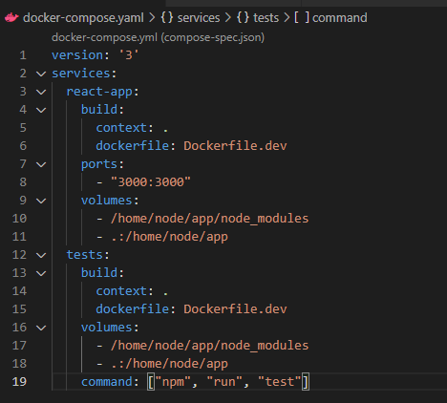
Task: Select the tests curly-brace breadcrumb icon
Action: [x=243, y=17]
